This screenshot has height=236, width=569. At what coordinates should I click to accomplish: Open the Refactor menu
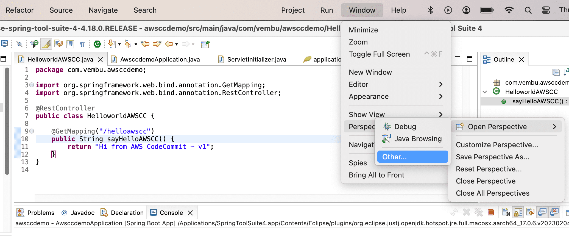(x=19, y=10)
